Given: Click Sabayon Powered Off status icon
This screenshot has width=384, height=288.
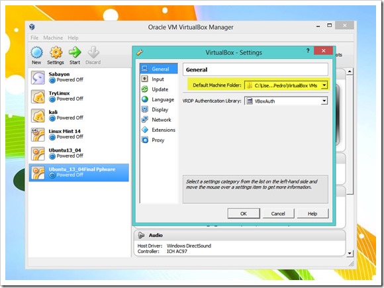Looking at the screenshot, I should [52, 80].
